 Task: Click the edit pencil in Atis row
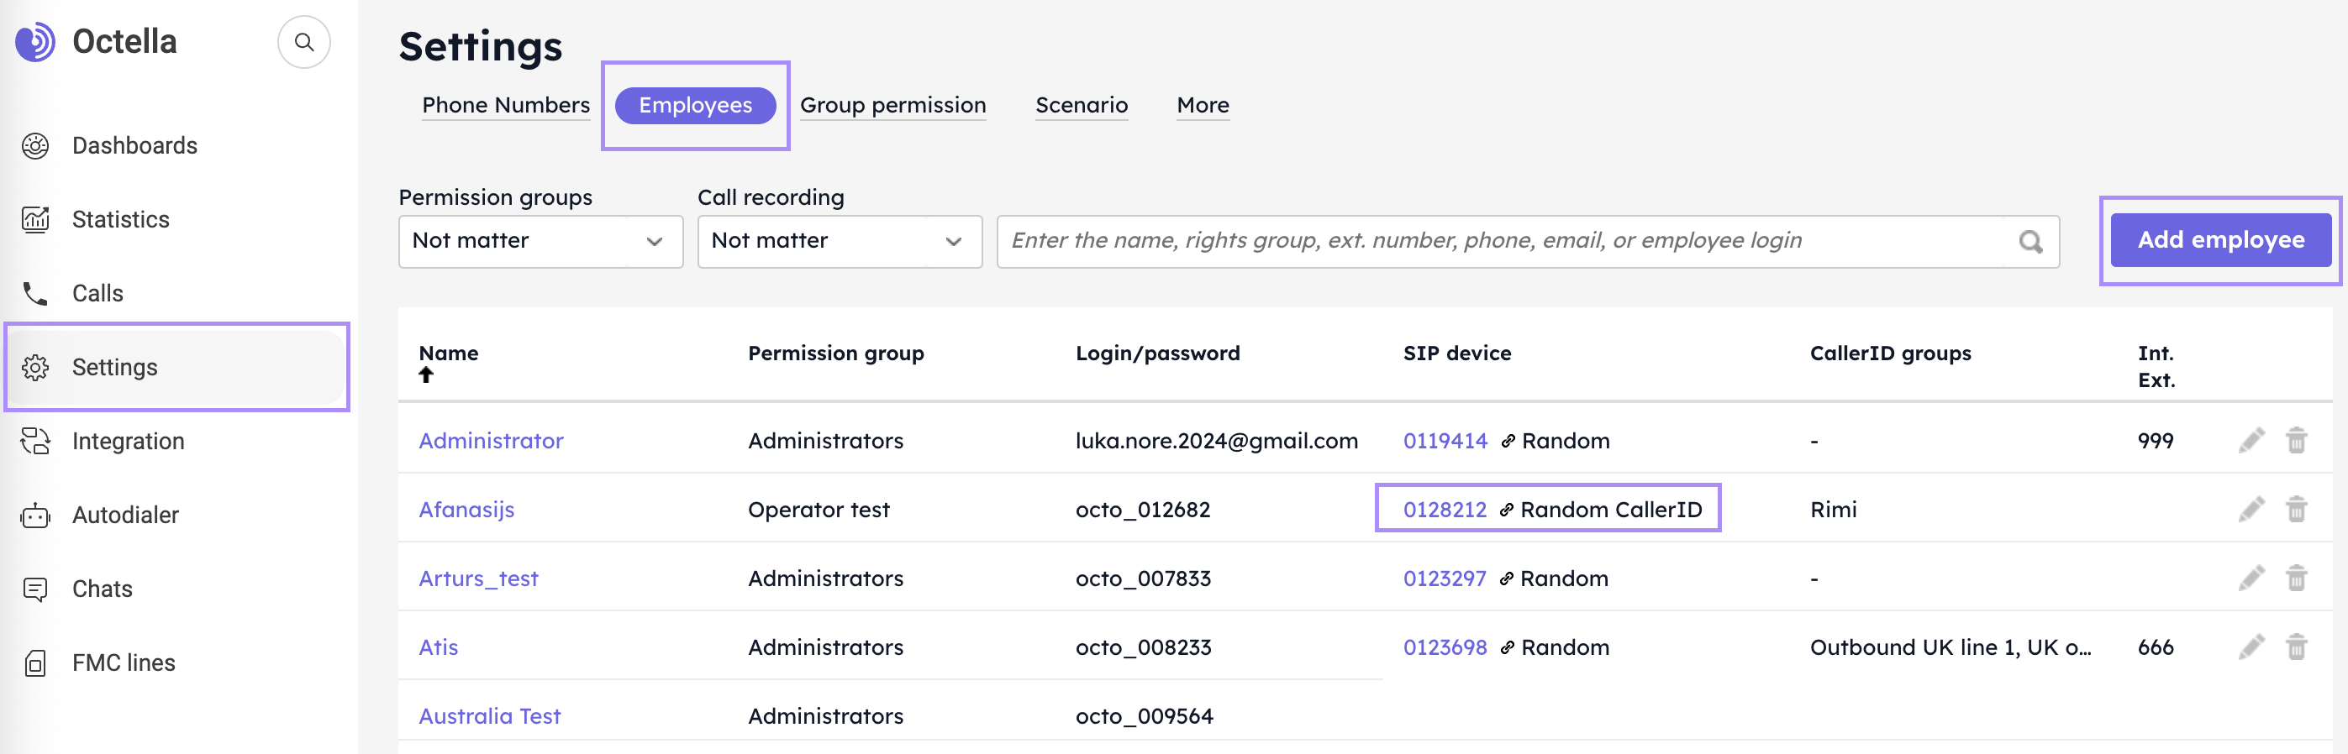[x=2251, y=647]
